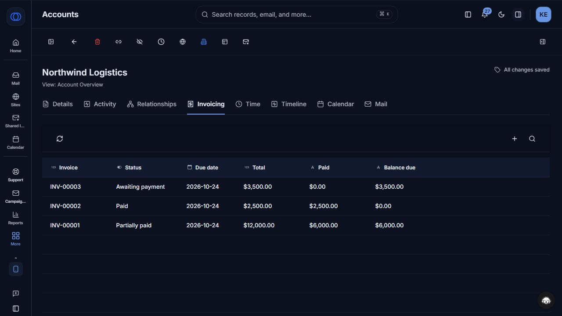
Task: Add a new invoice with plus icon
Action: 515,139
